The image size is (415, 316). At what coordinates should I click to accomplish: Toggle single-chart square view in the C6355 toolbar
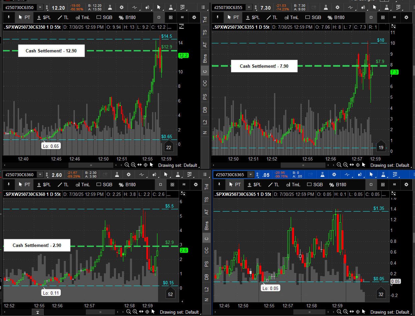[x=371, y=17]
